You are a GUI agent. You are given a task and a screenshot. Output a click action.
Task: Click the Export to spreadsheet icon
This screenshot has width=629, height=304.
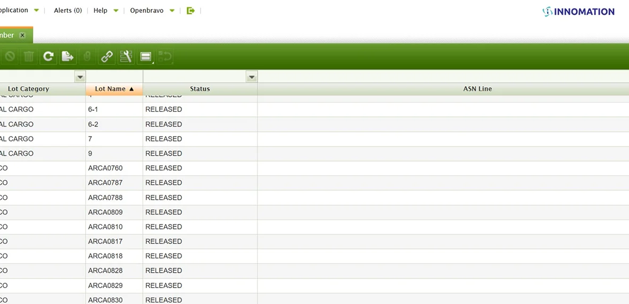tap(68, 56)
